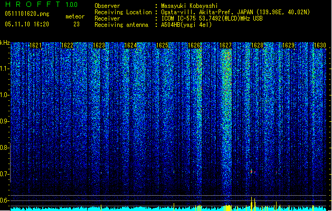Select the Ogata-vill. Akita-Pref. JAPAN location text

(235, 12)
